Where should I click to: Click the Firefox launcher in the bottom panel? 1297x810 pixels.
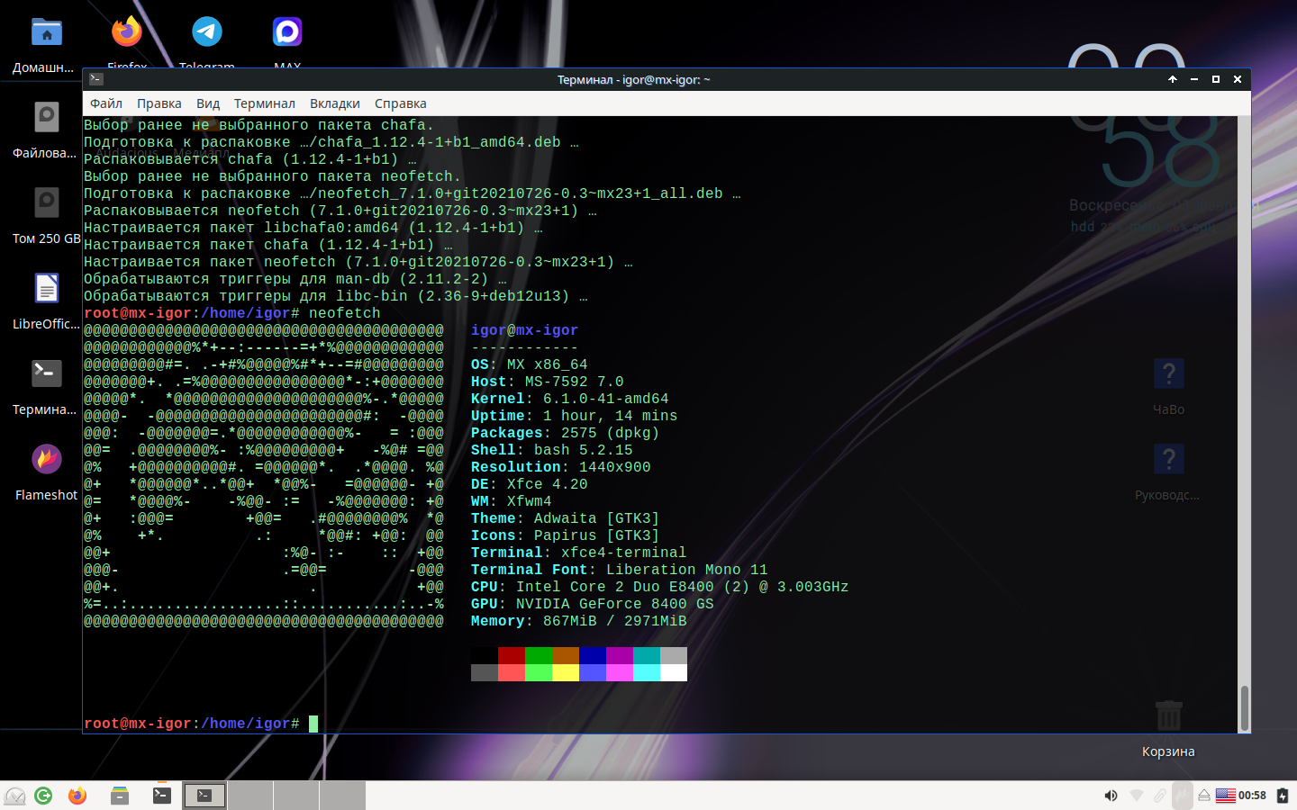77,796
